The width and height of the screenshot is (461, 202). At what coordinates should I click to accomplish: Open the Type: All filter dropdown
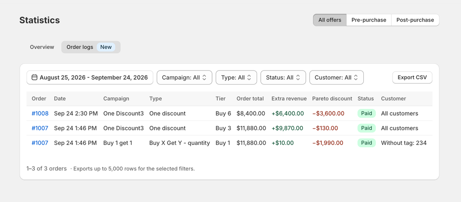coord(236,77)
